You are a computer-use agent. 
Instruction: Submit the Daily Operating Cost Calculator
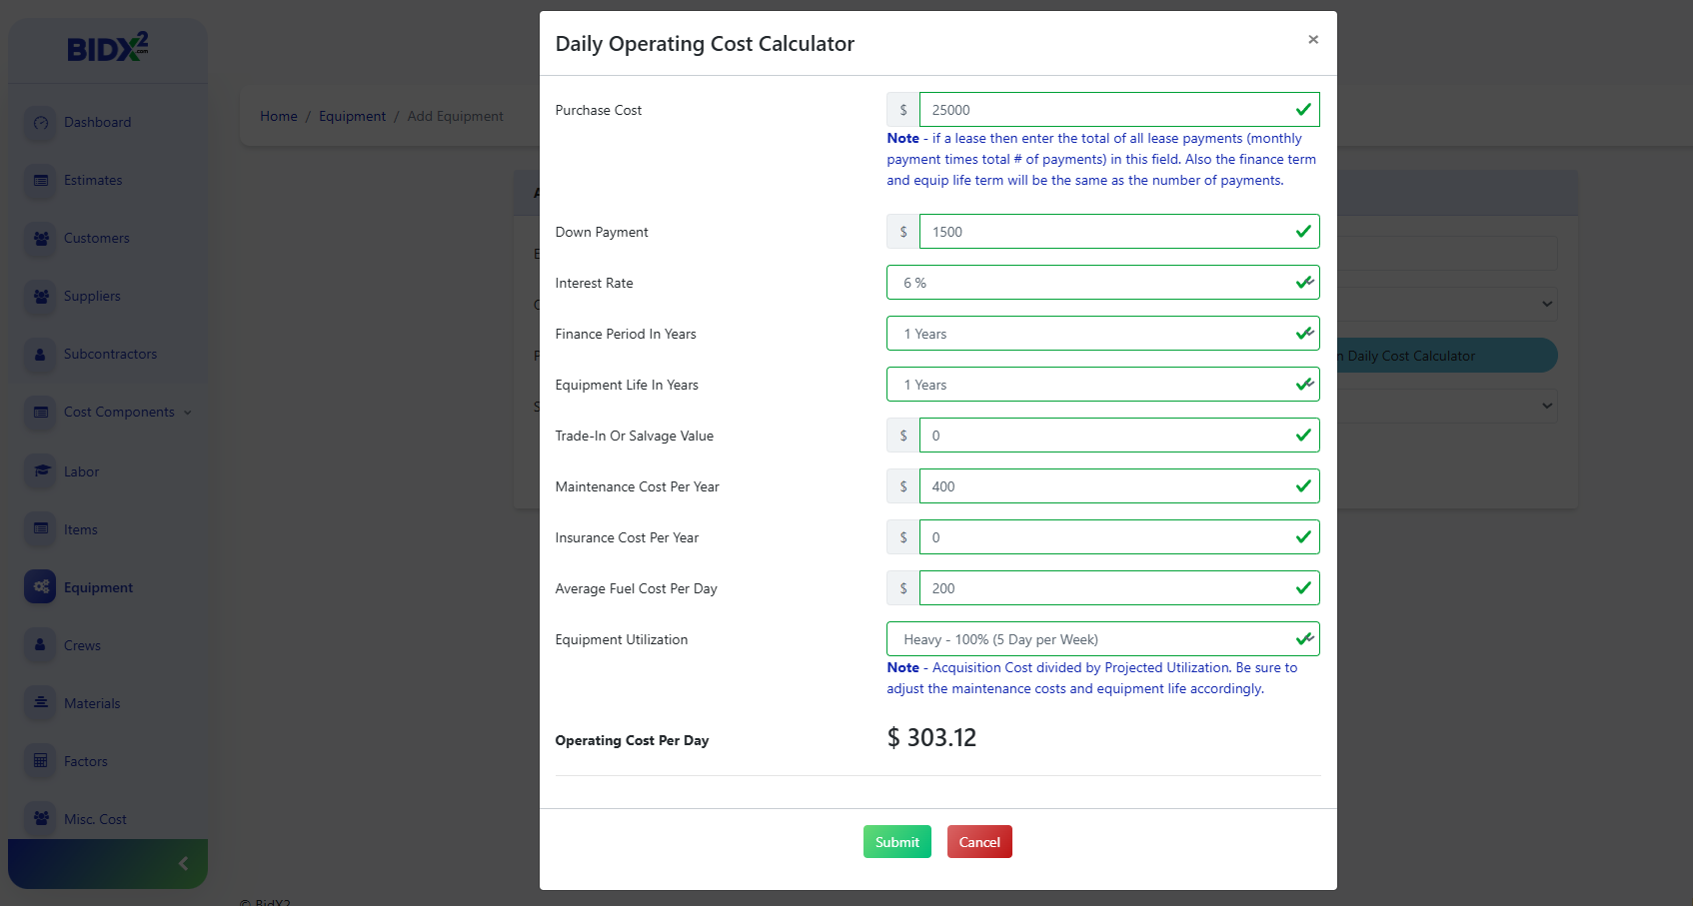[x=896, y=841]
